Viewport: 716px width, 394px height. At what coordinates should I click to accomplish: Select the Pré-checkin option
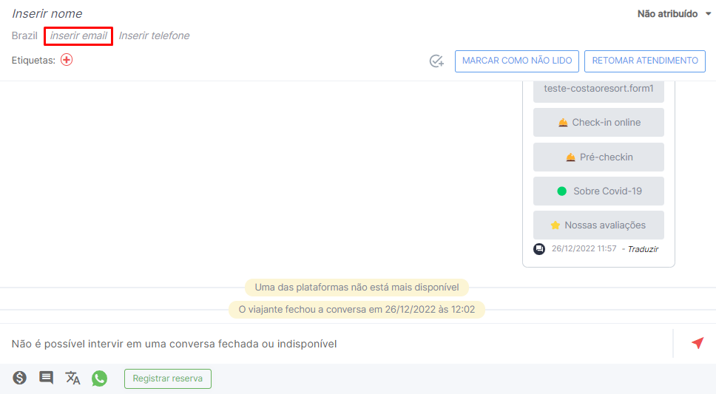(x=598, y=157)
